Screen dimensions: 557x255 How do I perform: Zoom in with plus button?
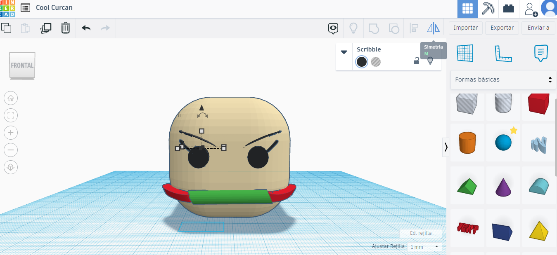[x=11, y=133]
